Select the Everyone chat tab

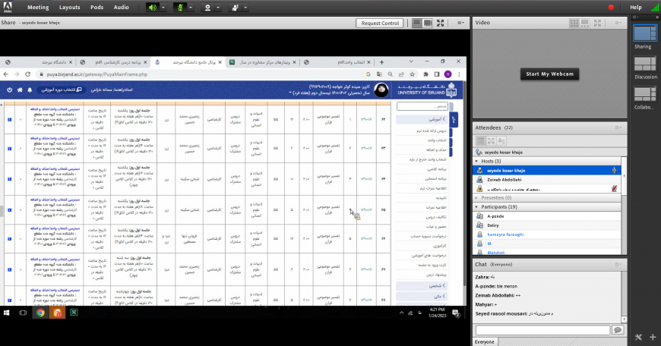pyautogui.click(x=485, y=341)
